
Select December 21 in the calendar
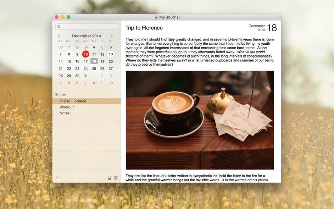coord(61,69)
